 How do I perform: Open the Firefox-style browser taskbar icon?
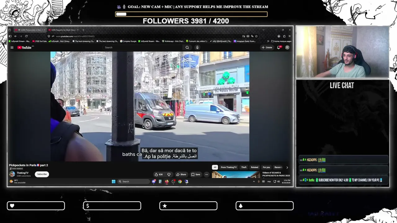click(x=167, y=181)
